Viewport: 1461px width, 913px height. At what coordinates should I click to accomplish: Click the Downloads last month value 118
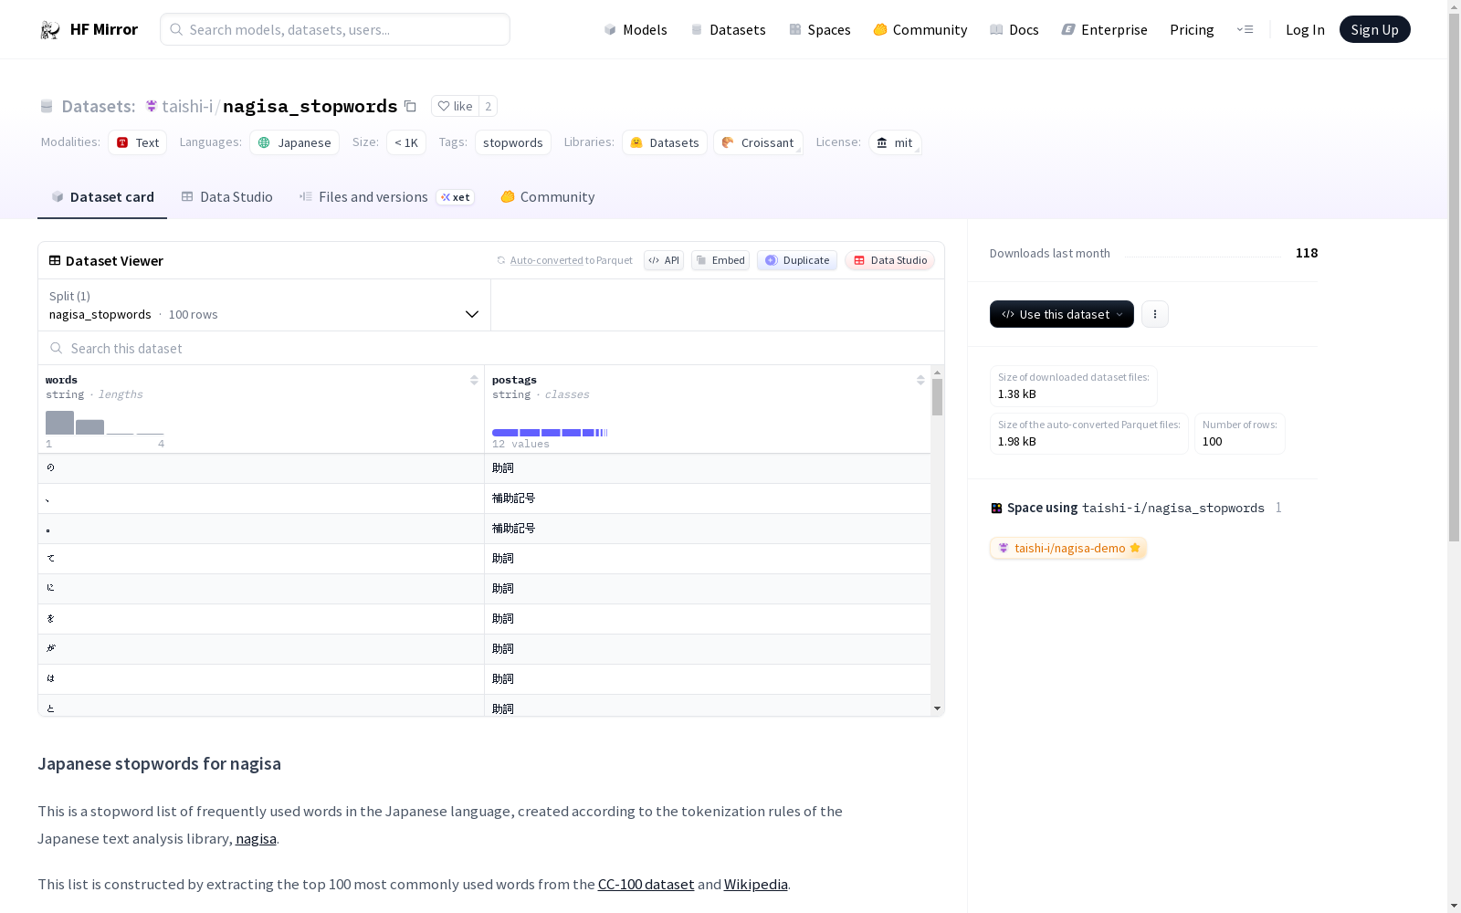pyautogui.click(x=1307, y=253)
